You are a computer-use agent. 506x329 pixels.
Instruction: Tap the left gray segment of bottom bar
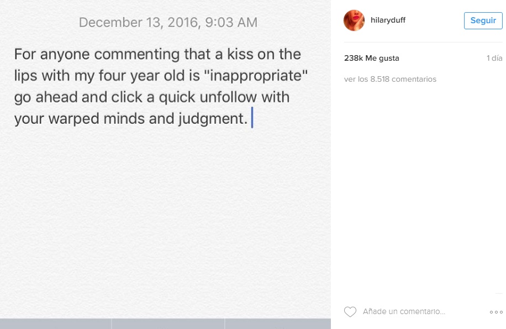[55, 324]
